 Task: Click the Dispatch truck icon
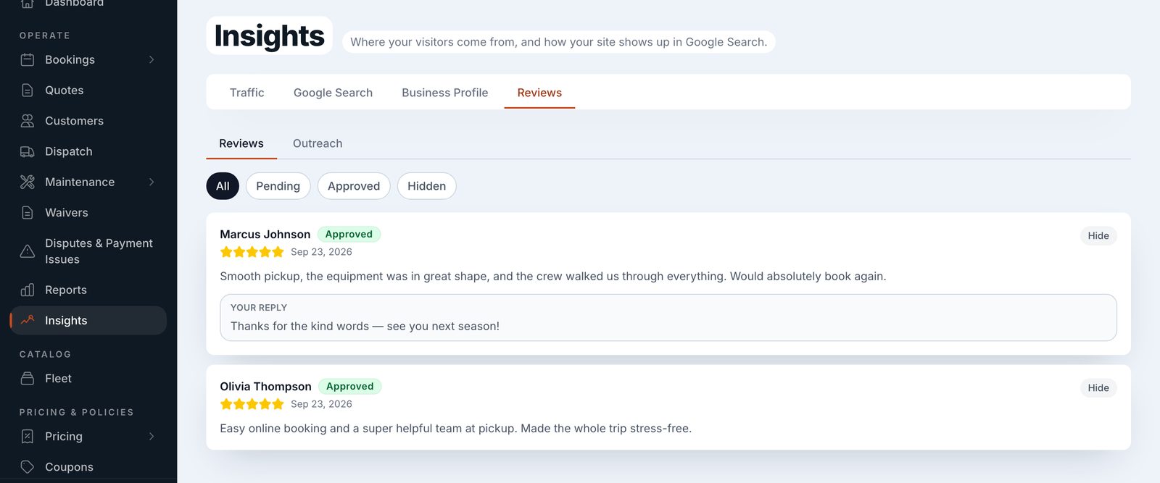click(x=28, y=151)
